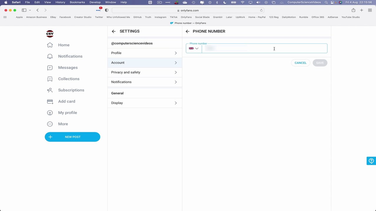Viewport: 376px width, 211px height.
Task: Open the DailyMotion bookmark
Action: (x=289, y=17)
